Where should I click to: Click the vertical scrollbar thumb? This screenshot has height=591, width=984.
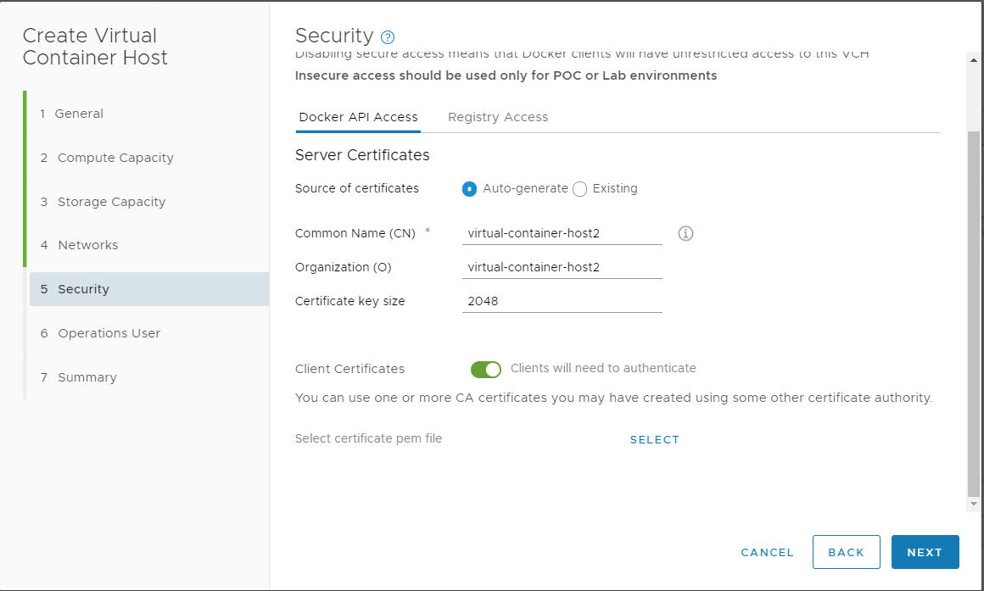(973, 312)
